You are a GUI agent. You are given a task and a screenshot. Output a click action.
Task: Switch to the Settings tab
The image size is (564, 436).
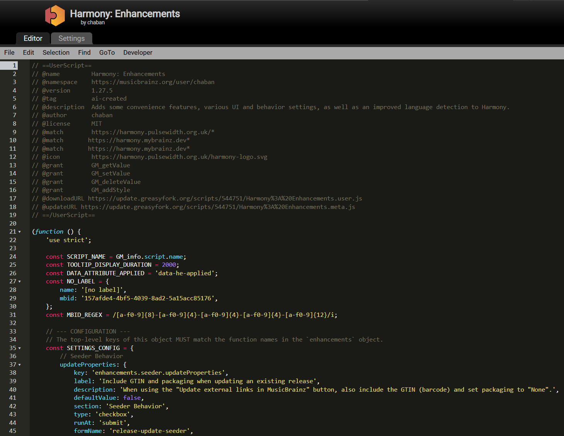click(71, 39)
